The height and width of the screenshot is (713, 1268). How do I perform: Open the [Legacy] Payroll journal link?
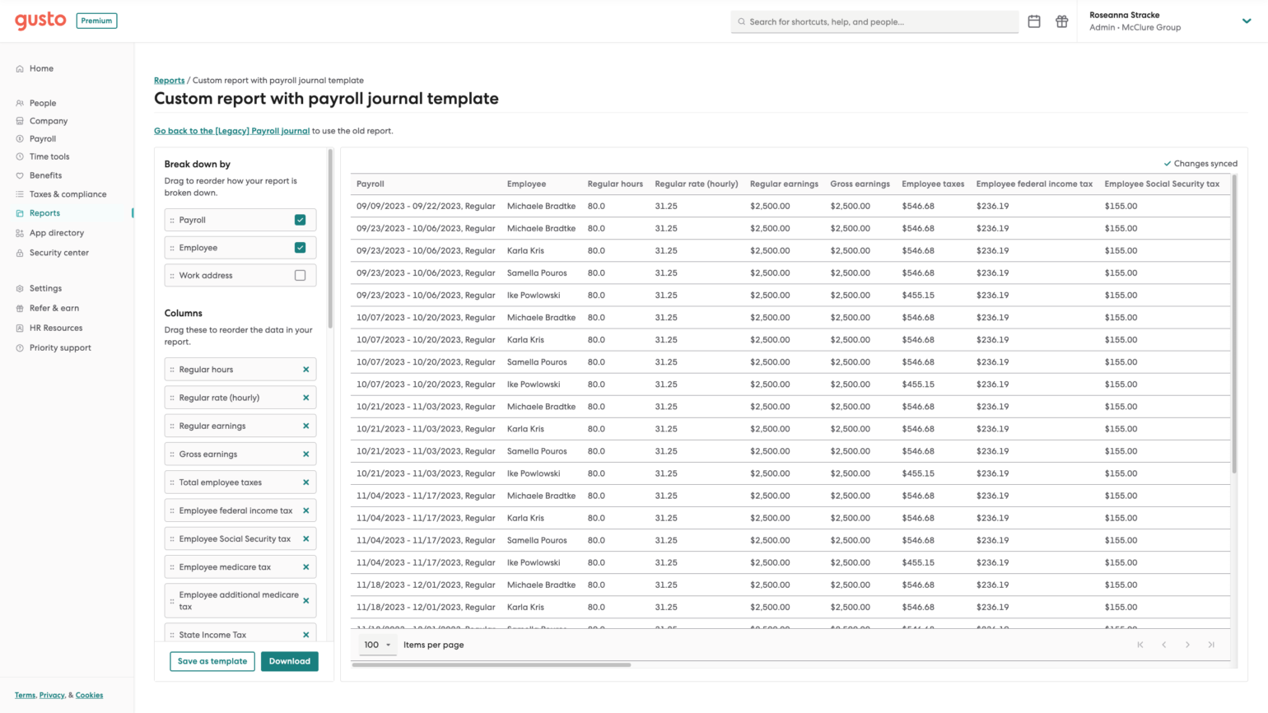click(x=231, y=131)
